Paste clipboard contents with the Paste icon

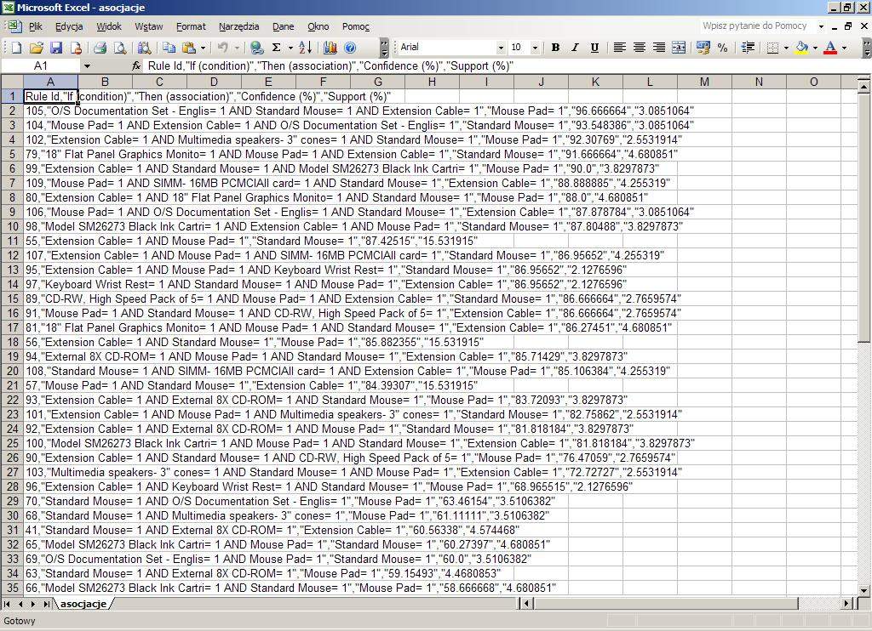click(189, 48)
